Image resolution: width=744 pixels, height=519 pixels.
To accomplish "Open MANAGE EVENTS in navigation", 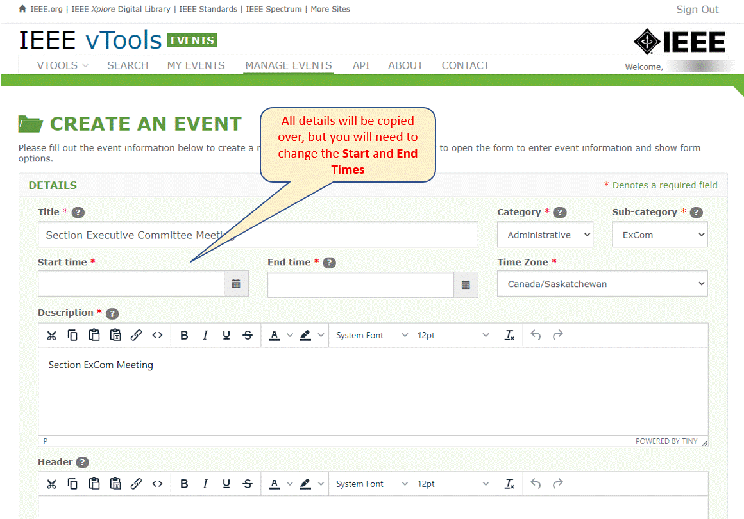I will tap(289, 65).
